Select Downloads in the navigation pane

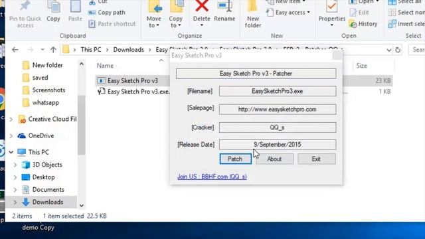tap(48, 202)
